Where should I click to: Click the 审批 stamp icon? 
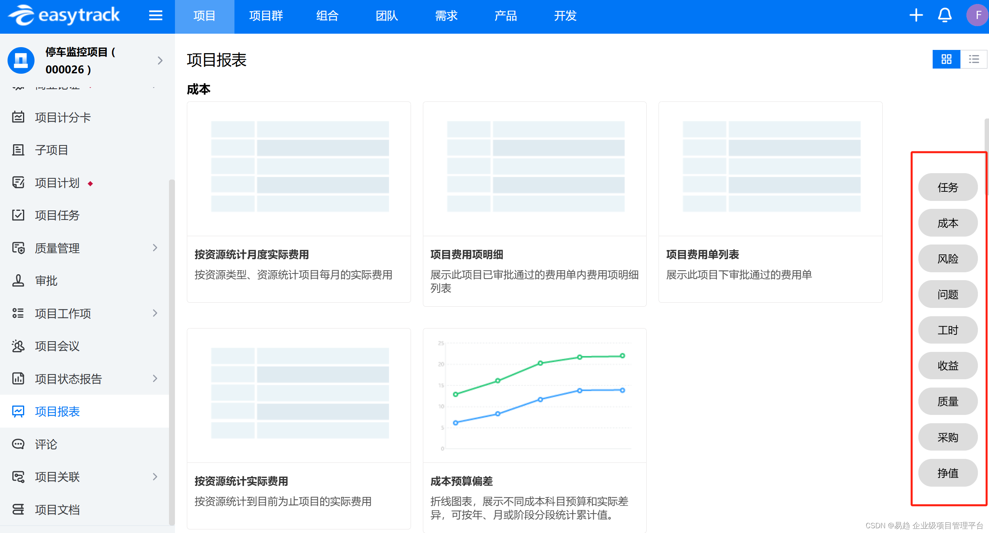tap(18, 281)
